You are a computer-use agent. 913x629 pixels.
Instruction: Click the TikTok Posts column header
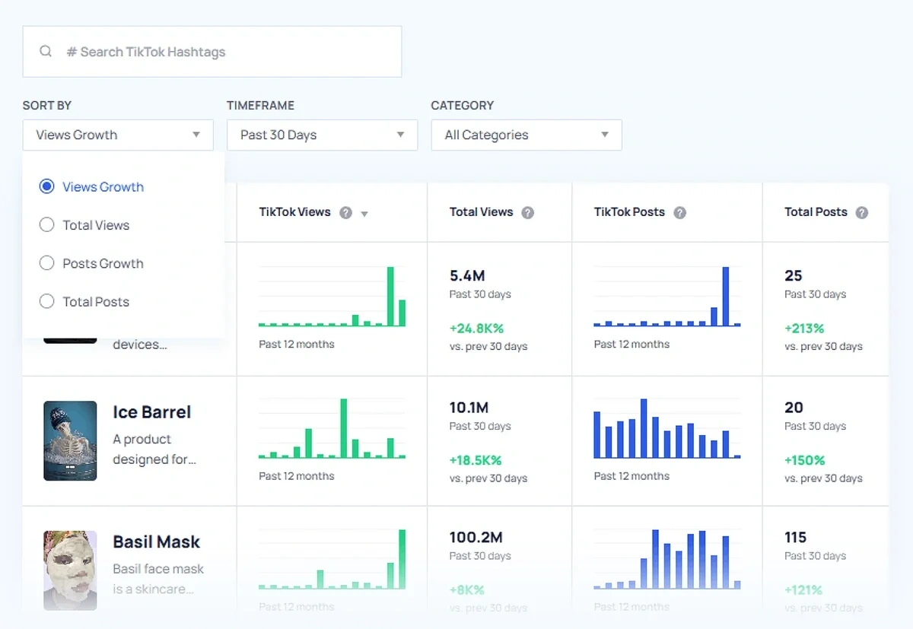(x=629, y=212)
